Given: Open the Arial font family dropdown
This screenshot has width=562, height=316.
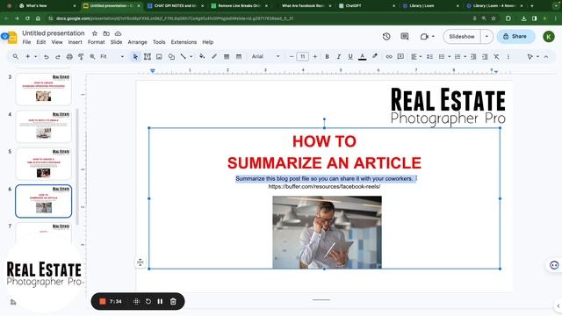Looking at the screenshot, I should pos(265,56).
